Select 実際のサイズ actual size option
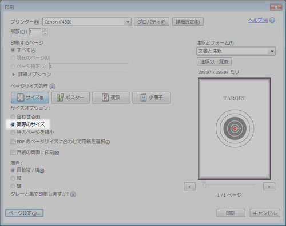Viewport: 286px width, 226px height. pos(13,124)
